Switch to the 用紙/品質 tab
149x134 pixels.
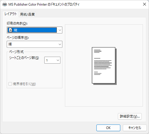27,14
